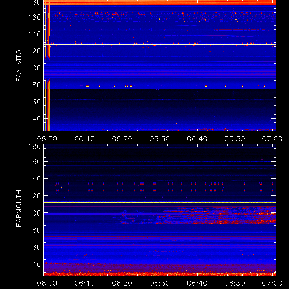Select the 60 tick label on Learmonth plot
Image resolution: width=289 pixels, height=289 pixels.
(x=36, y=247)
